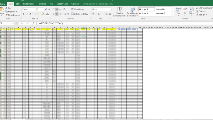Toggle bold K formatting
213x120 pixels.
click(x=24, y=14)
